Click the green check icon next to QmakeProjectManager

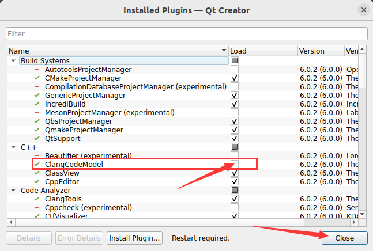pyautogui.click(x=37, y=130)
